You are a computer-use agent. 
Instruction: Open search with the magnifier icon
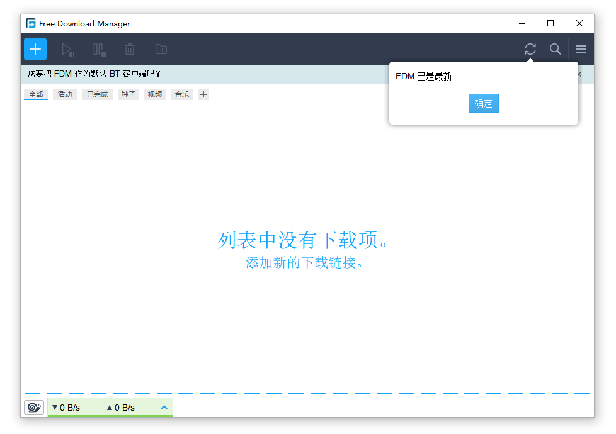click(x=555, y=48)
